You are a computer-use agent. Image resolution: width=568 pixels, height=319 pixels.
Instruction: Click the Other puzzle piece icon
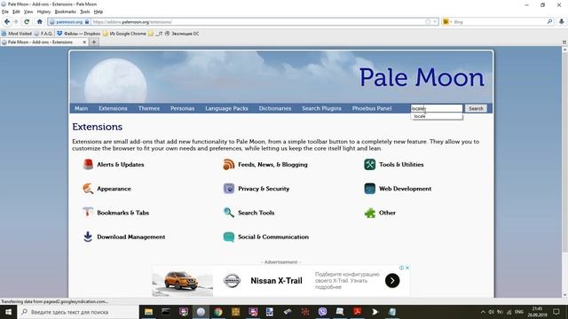(x=370, y=213)
